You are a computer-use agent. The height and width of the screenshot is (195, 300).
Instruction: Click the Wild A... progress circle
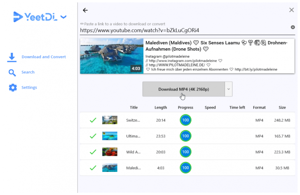[x=185, y=152]
